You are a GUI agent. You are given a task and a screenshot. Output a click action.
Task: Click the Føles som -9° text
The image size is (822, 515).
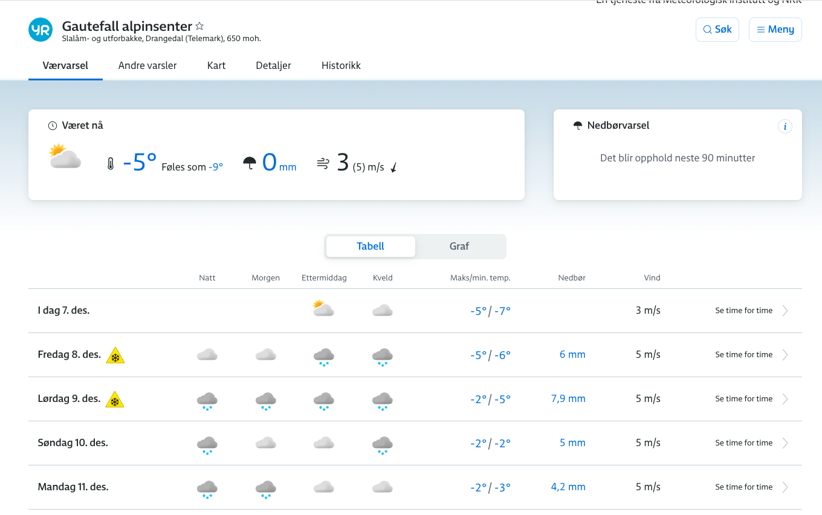[x=192, y=167]
